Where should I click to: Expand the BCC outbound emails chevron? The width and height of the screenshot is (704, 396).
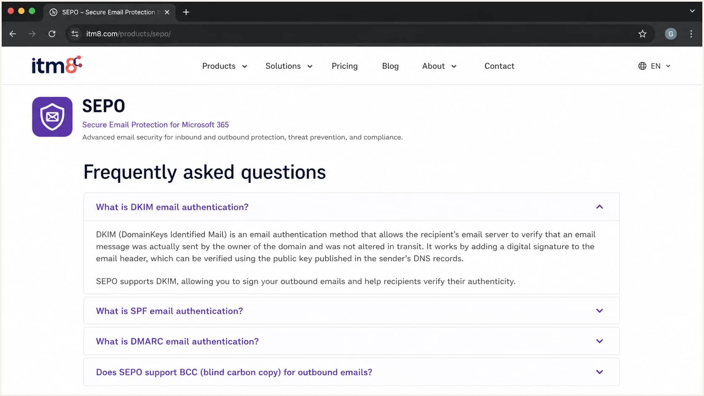pos(600,372)
